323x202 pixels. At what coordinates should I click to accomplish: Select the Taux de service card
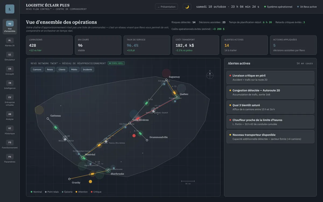click(x=147, y=45)
